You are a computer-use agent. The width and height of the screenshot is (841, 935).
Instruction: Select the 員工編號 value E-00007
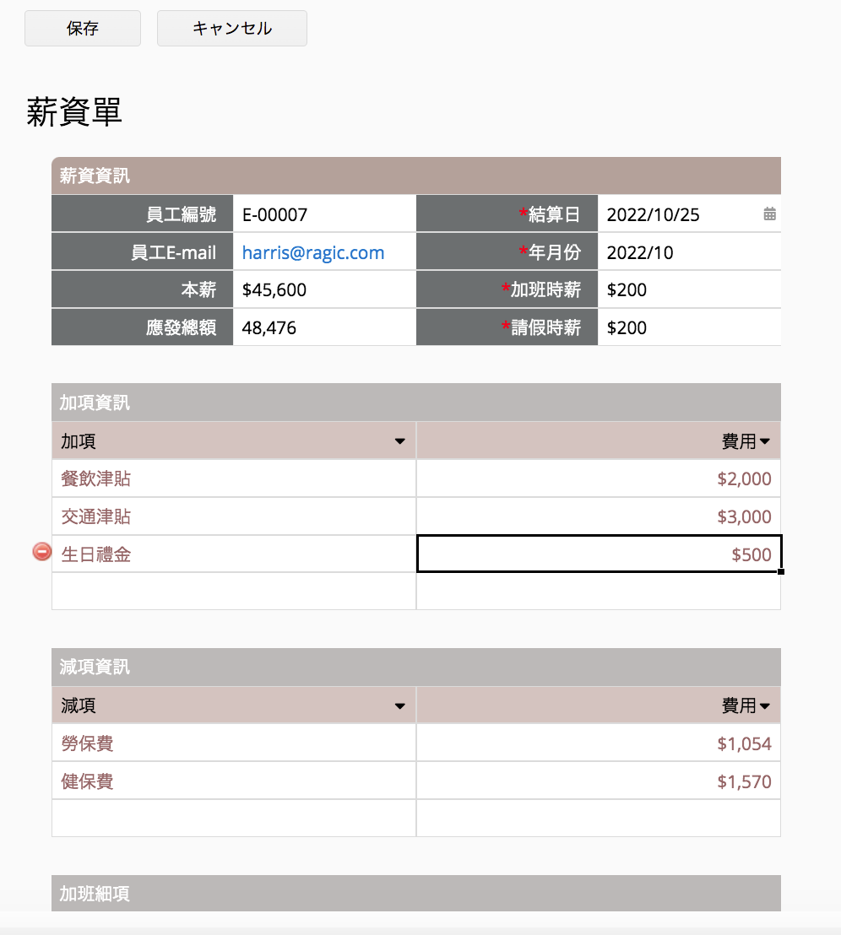coord(324,214)
